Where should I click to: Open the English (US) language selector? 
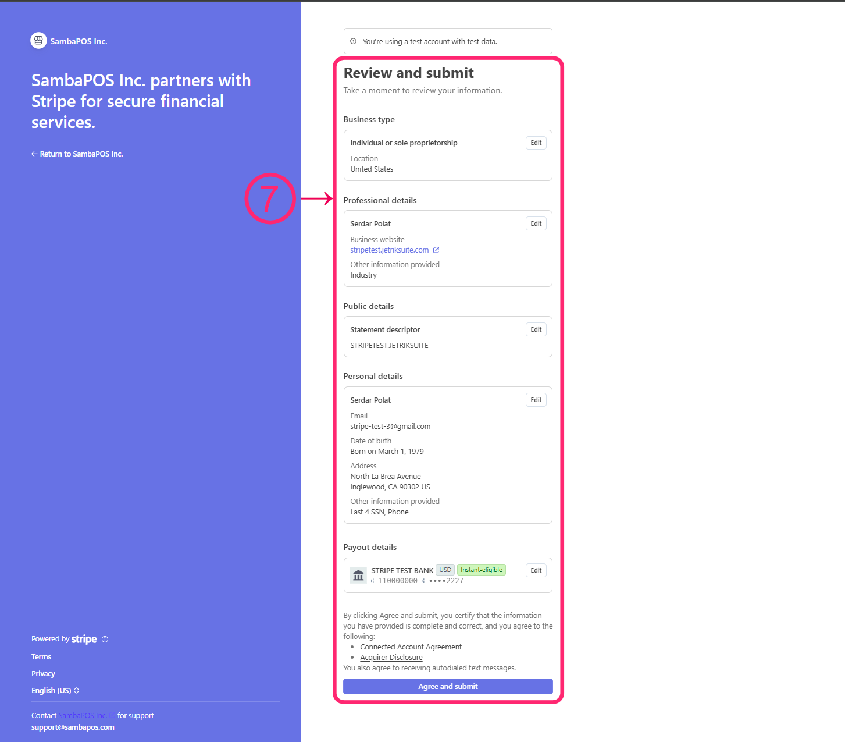tap(55, 691)
